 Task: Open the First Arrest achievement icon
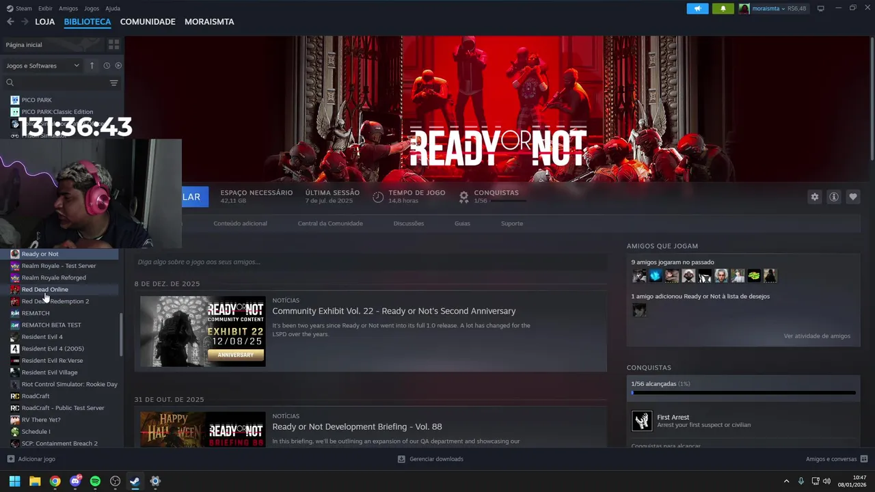pos(642,421)
